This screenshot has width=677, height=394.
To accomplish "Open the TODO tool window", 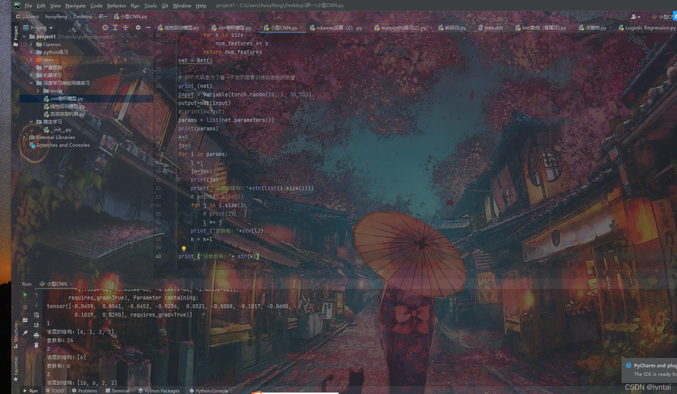I will [55, 391].
